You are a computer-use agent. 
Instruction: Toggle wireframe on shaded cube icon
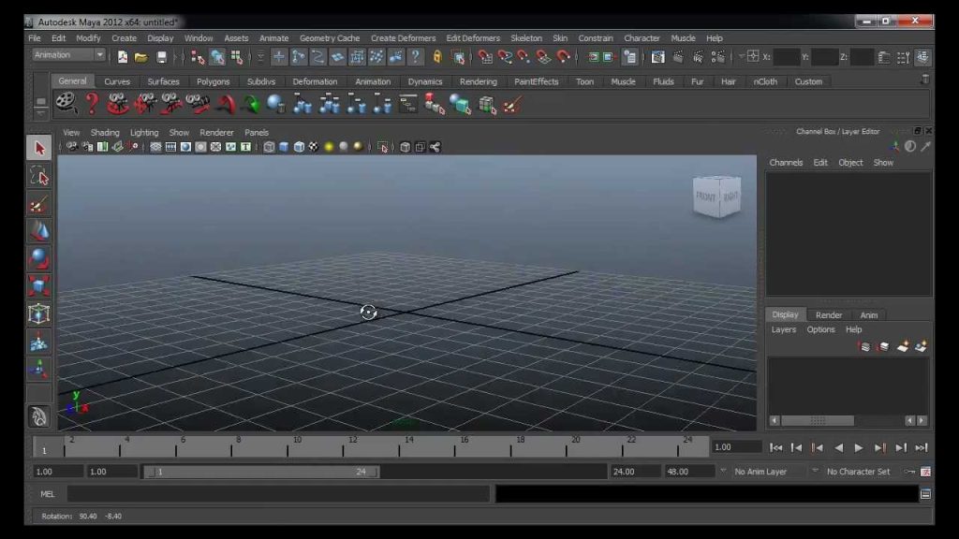coord(299,147)
